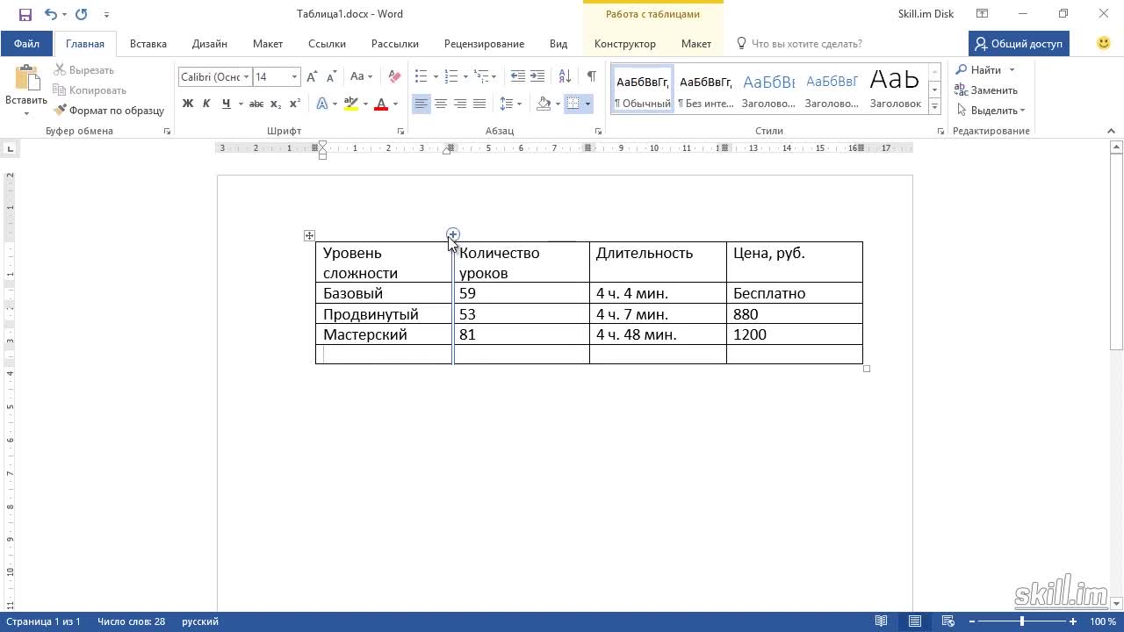Increase paragraph indent
This screenshot has width=1124, height=632.
pos(537,77)
